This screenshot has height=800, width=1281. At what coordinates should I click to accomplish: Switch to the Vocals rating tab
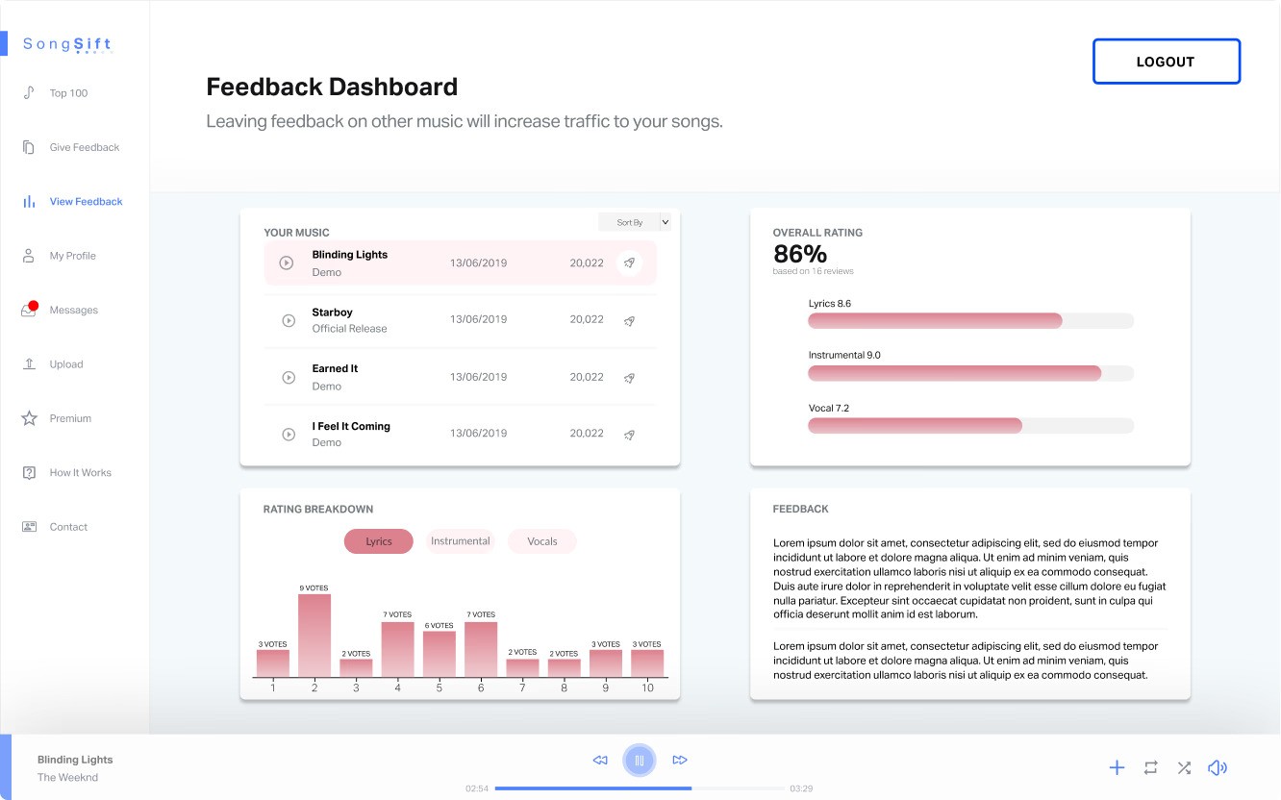542,541
